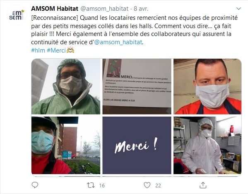
Task: Open the #hlm hashtag
Action: 38,50
